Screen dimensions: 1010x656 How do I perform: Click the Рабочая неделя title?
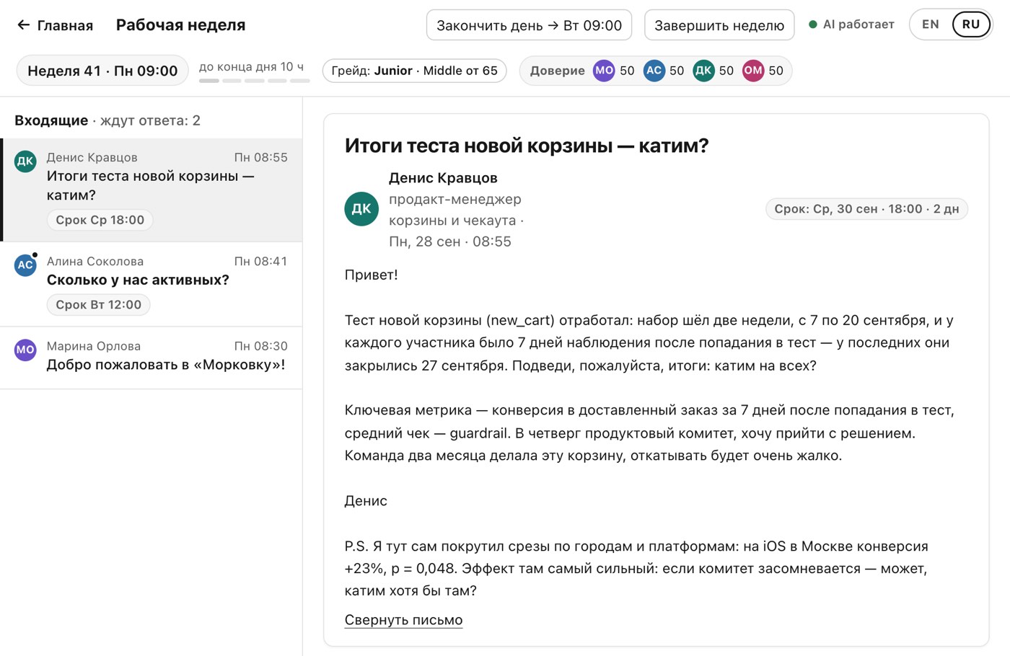click(180, 25)
